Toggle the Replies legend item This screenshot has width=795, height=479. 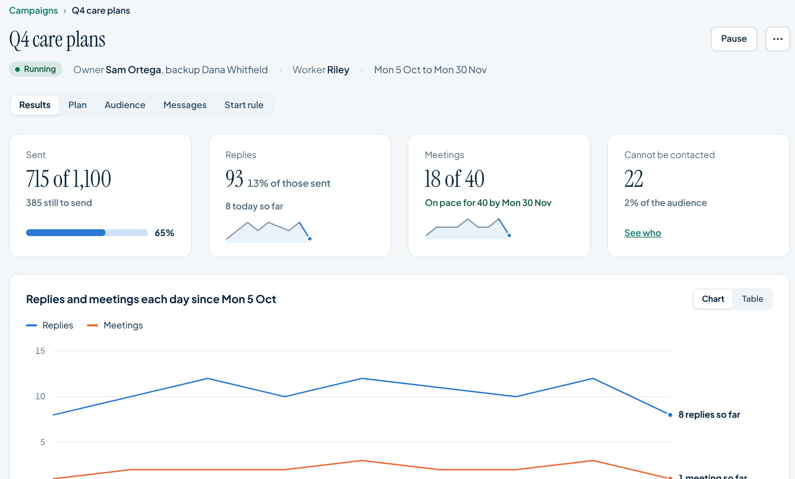coord(50,325)
